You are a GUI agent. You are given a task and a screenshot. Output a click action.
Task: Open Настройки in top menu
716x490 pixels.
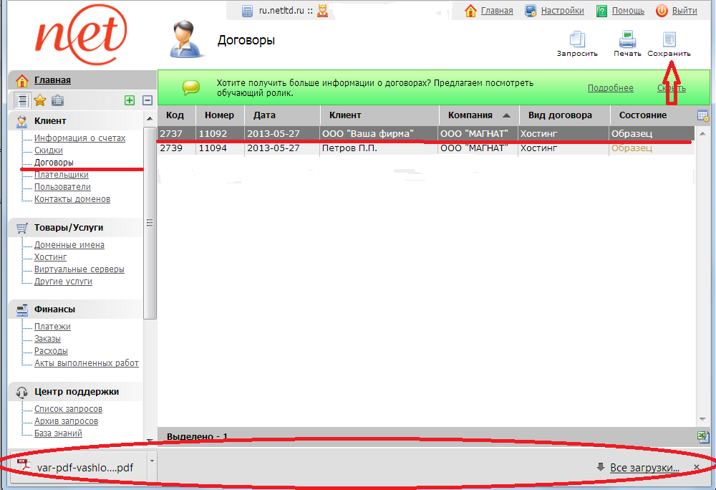(x=562, y=11)
